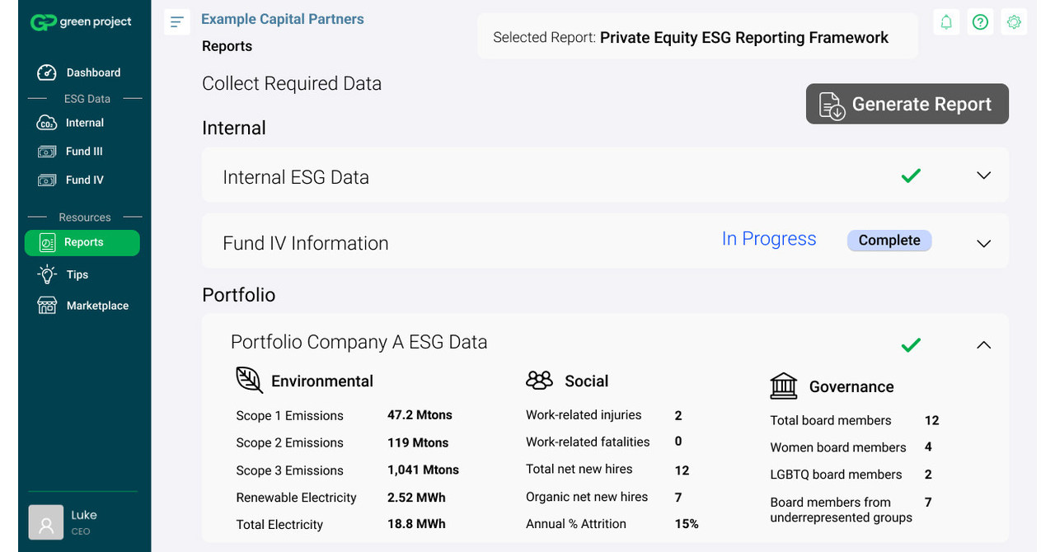Open settings gear icon in header
The width and height of the screenshot is (1055, 552).
pyautogui.click(x=1014, y=22)
